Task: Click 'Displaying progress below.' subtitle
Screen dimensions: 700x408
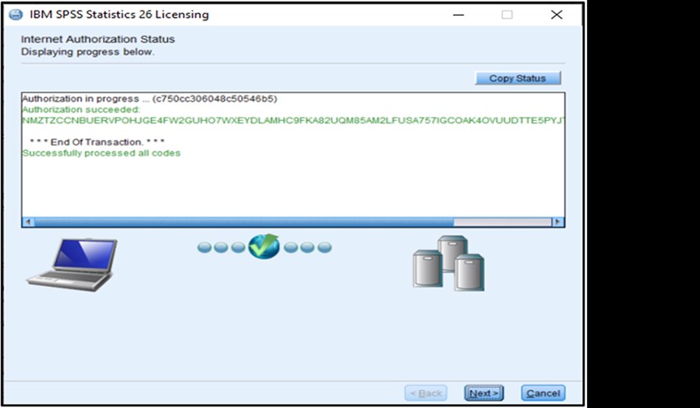Action: [87, 52]
